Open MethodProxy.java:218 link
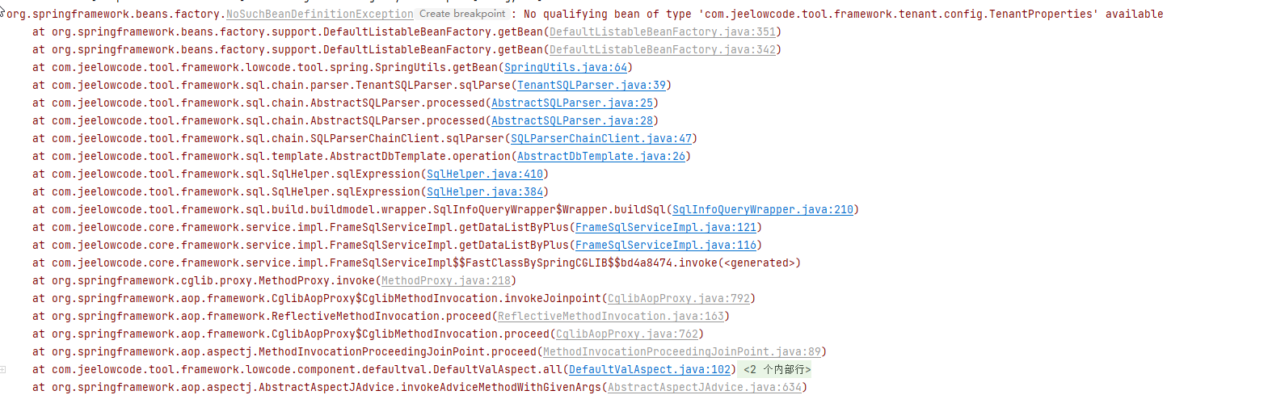Screen dimensions: 1268x395 [445, 280]
